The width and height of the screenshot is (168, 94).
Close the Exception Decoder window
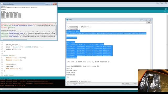click(x=55, y=4)
